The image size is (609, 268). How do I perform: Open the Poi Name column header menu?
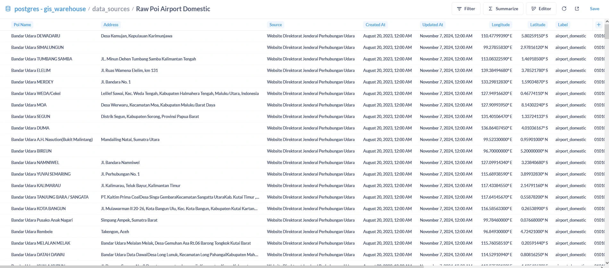click(x=22, y=25)
